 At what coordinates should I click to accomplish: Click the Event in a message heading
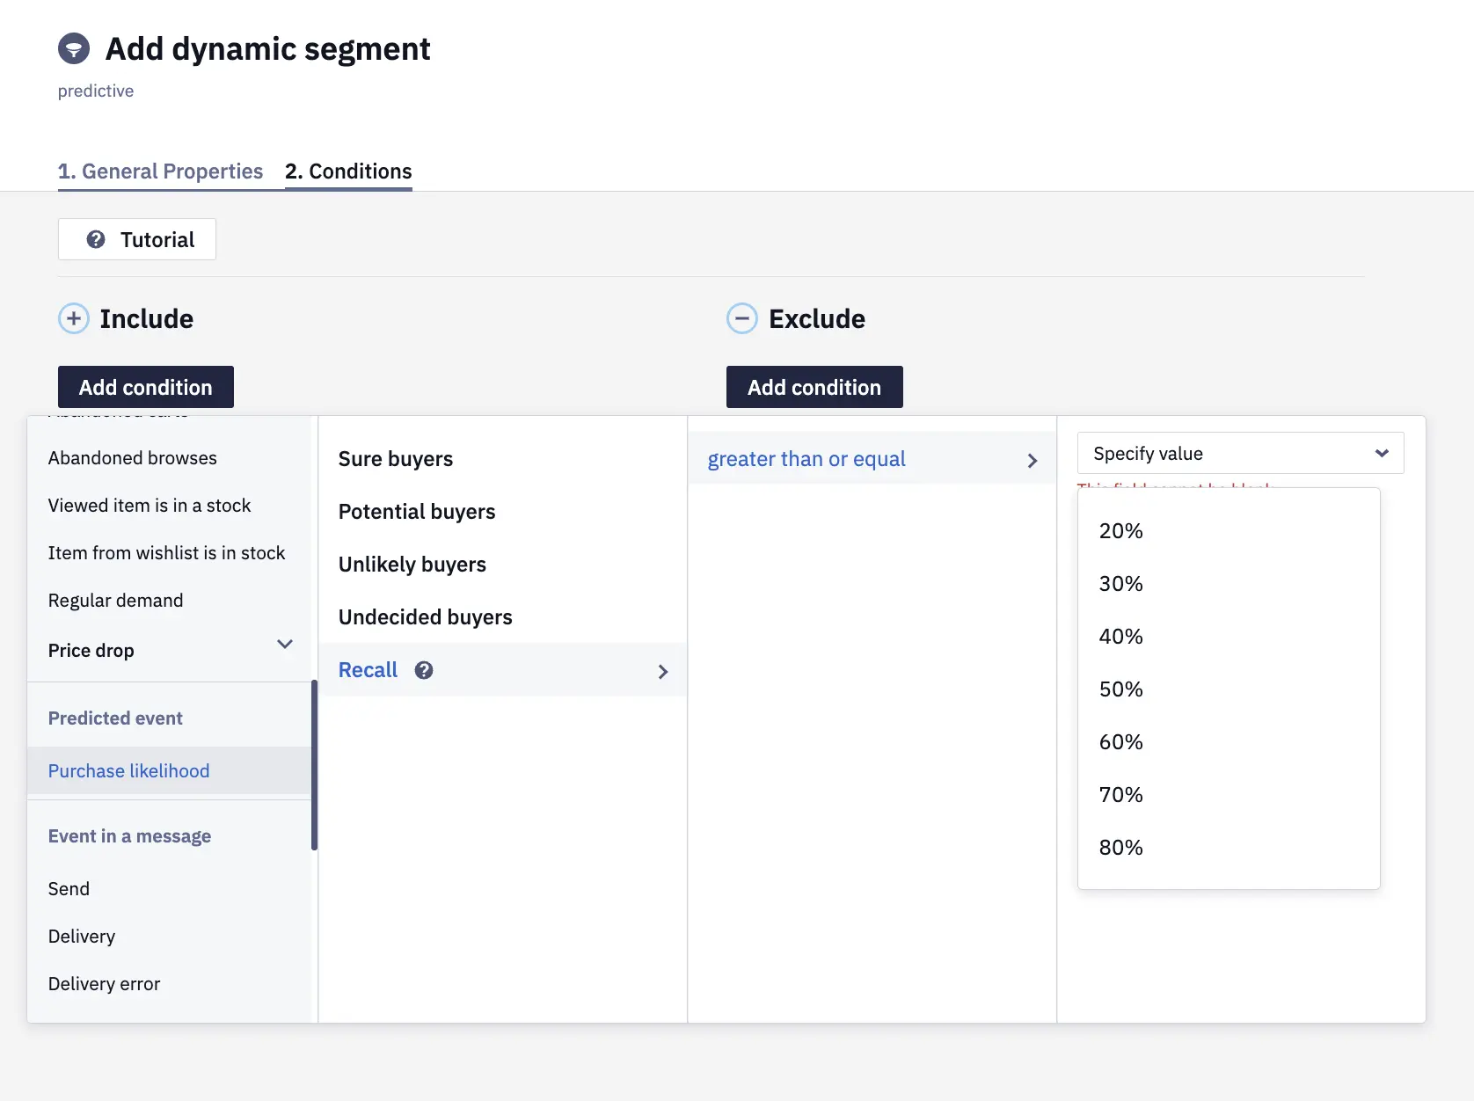[129, 836]
